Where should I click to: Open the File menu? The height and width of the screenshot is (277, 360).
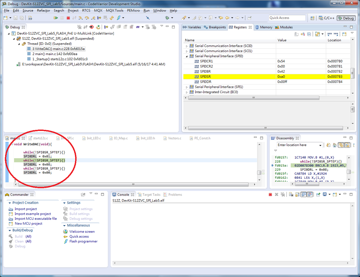pyautogui.click(x=6, y=10)
